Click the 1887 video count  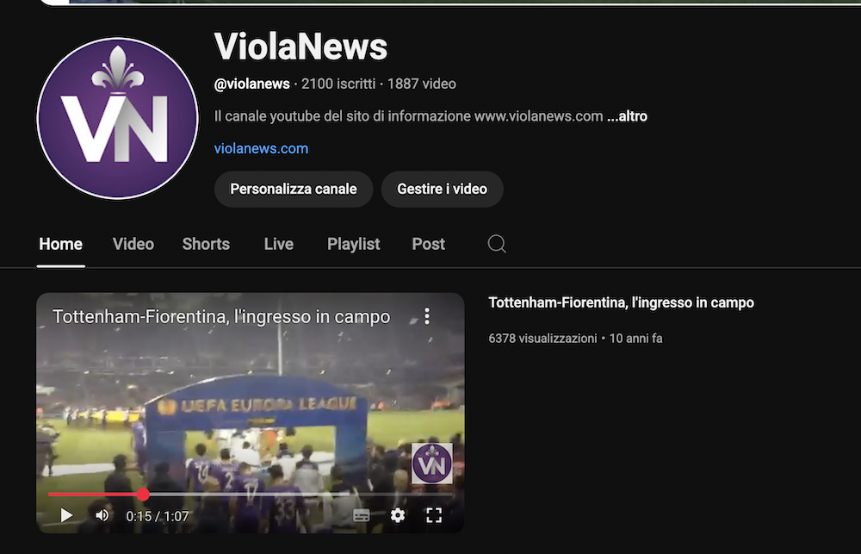[x=422, y=84]
